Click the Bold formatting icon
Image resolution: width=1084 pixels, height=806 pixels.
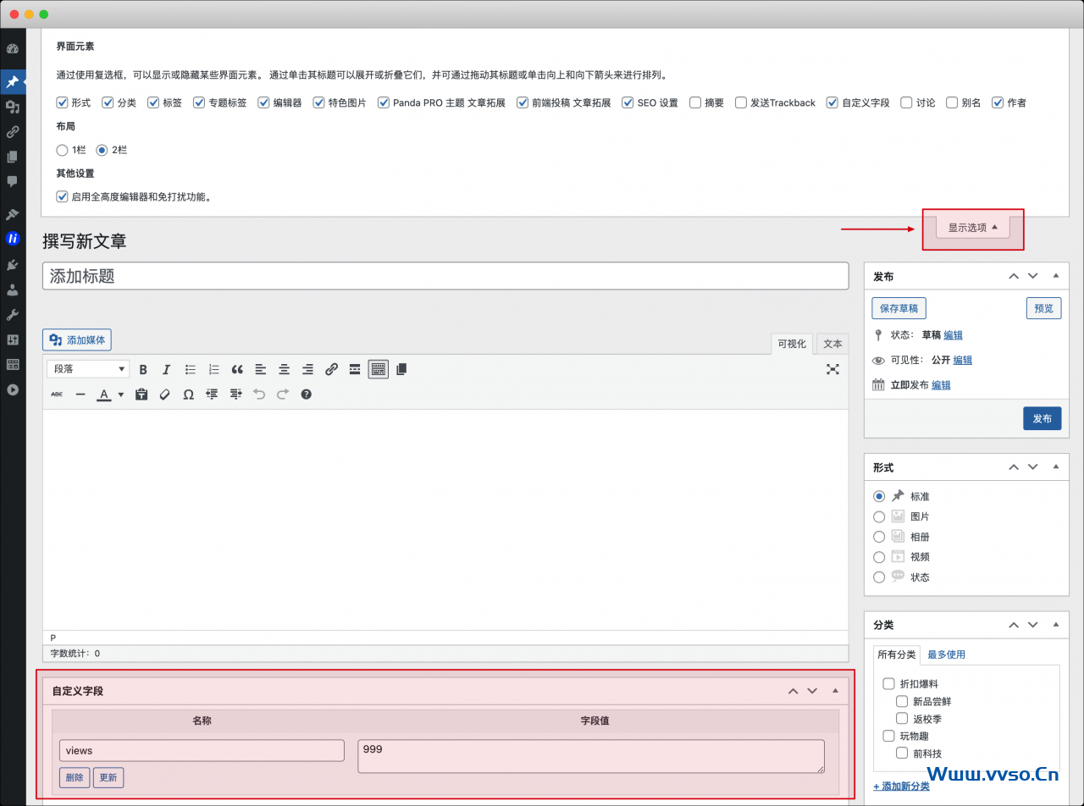point(143,369)
